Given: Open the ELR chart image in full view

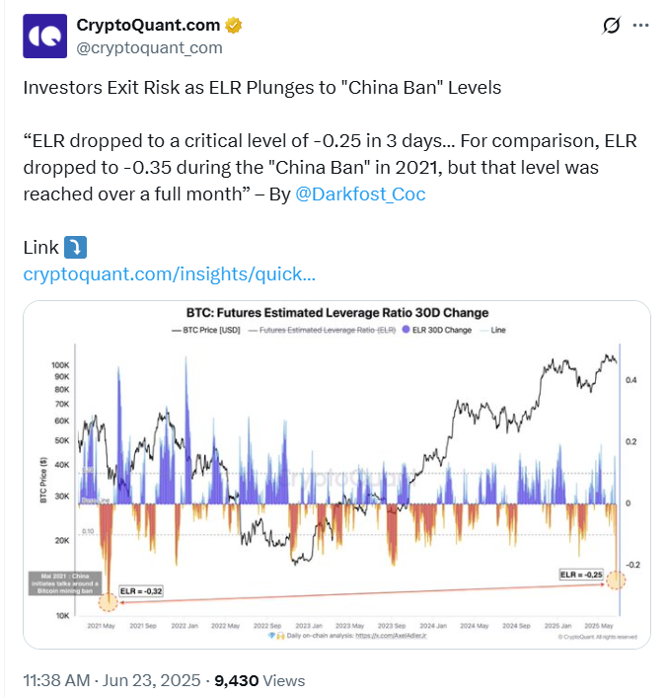Looking at the screenshot, I should (x=335, y=474).
